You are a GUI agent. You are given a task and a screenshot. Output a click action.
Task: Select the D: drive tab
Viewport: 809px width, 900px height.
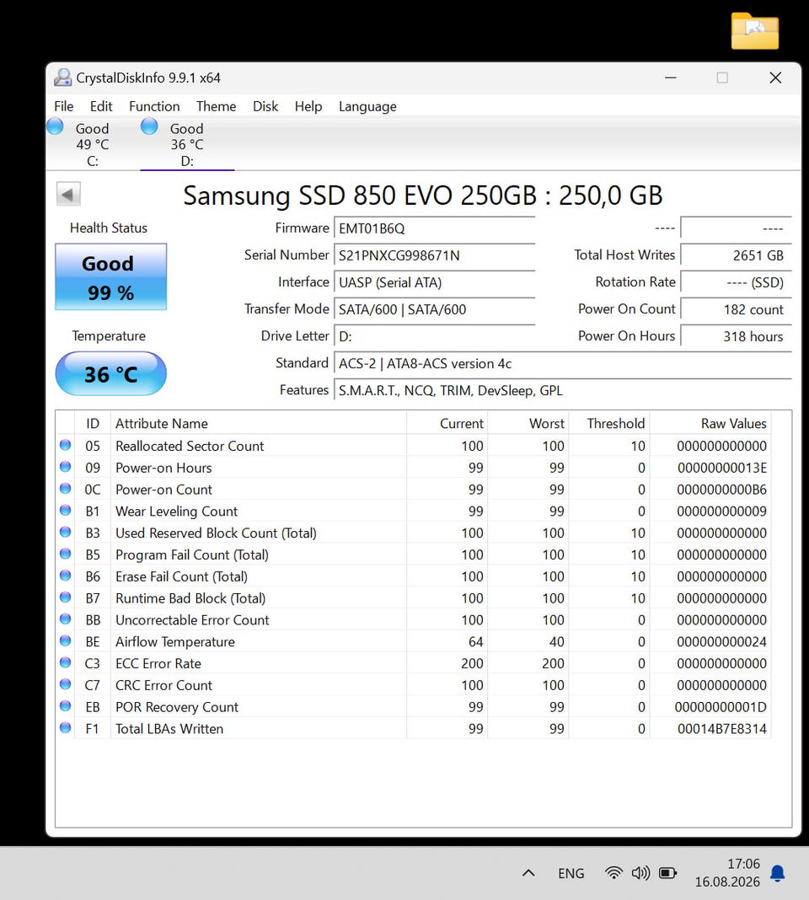click(x=187, y=143)
